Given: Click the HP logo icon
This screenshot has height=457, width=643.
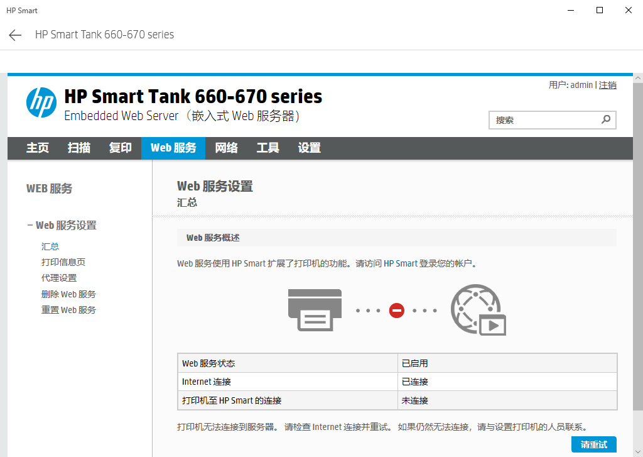Looking at the screenshot, I should point(41,102).
